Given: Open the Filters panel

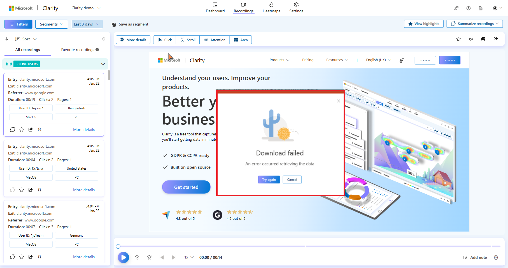Looking at the screenshot, I should [18, 24].
